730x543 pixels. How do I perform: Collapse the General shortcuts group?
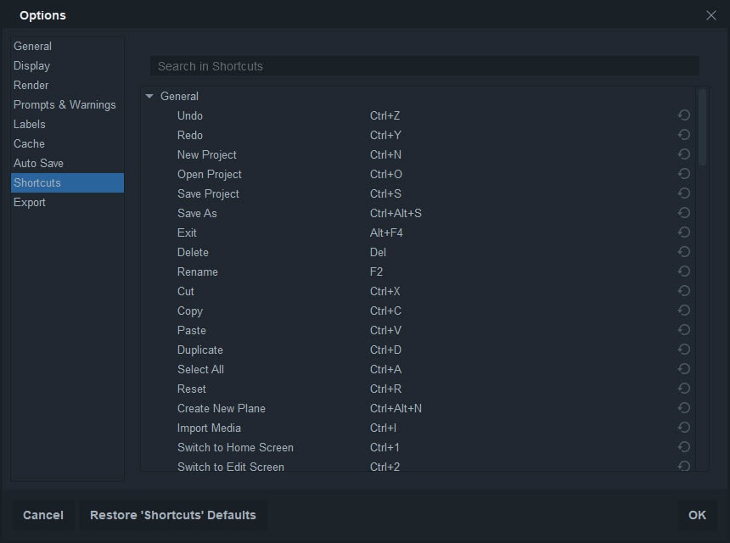click(x=150, y=96)
